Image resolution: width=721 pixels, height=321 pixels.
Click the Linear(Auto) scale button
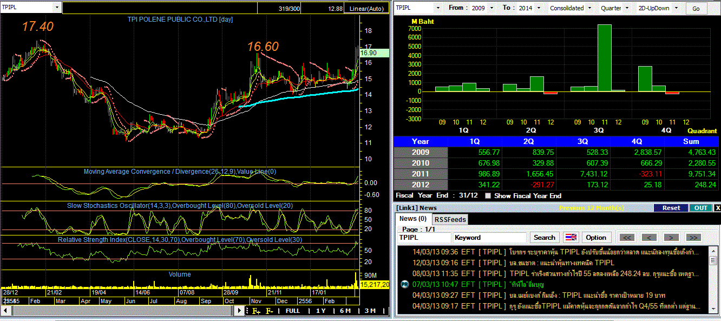368,9
